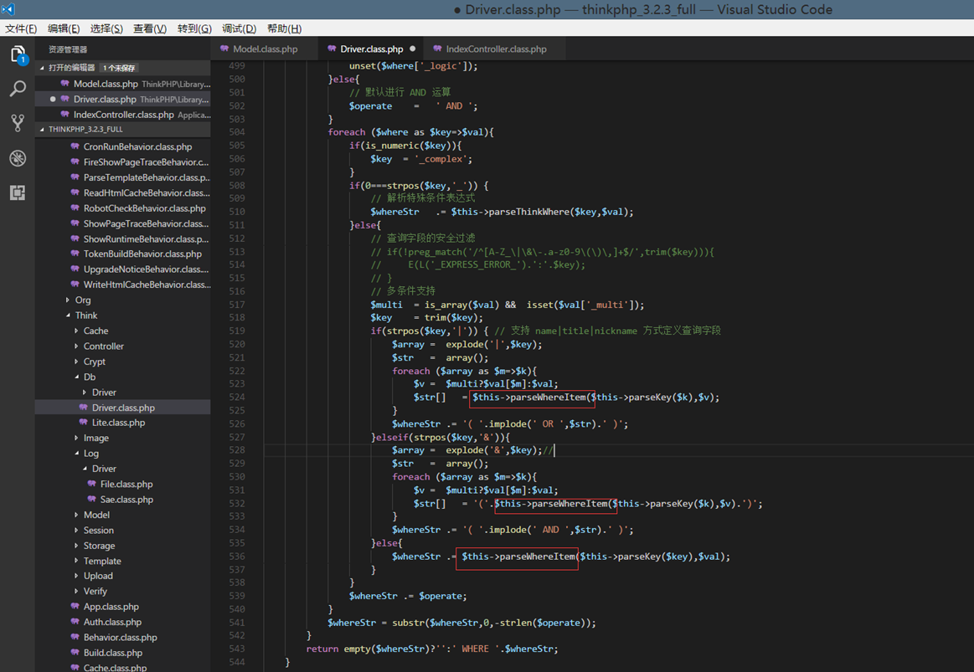This screenshot has width=974, height=672.
Task: Open 文件(F) menu
Action: [21, 28]
